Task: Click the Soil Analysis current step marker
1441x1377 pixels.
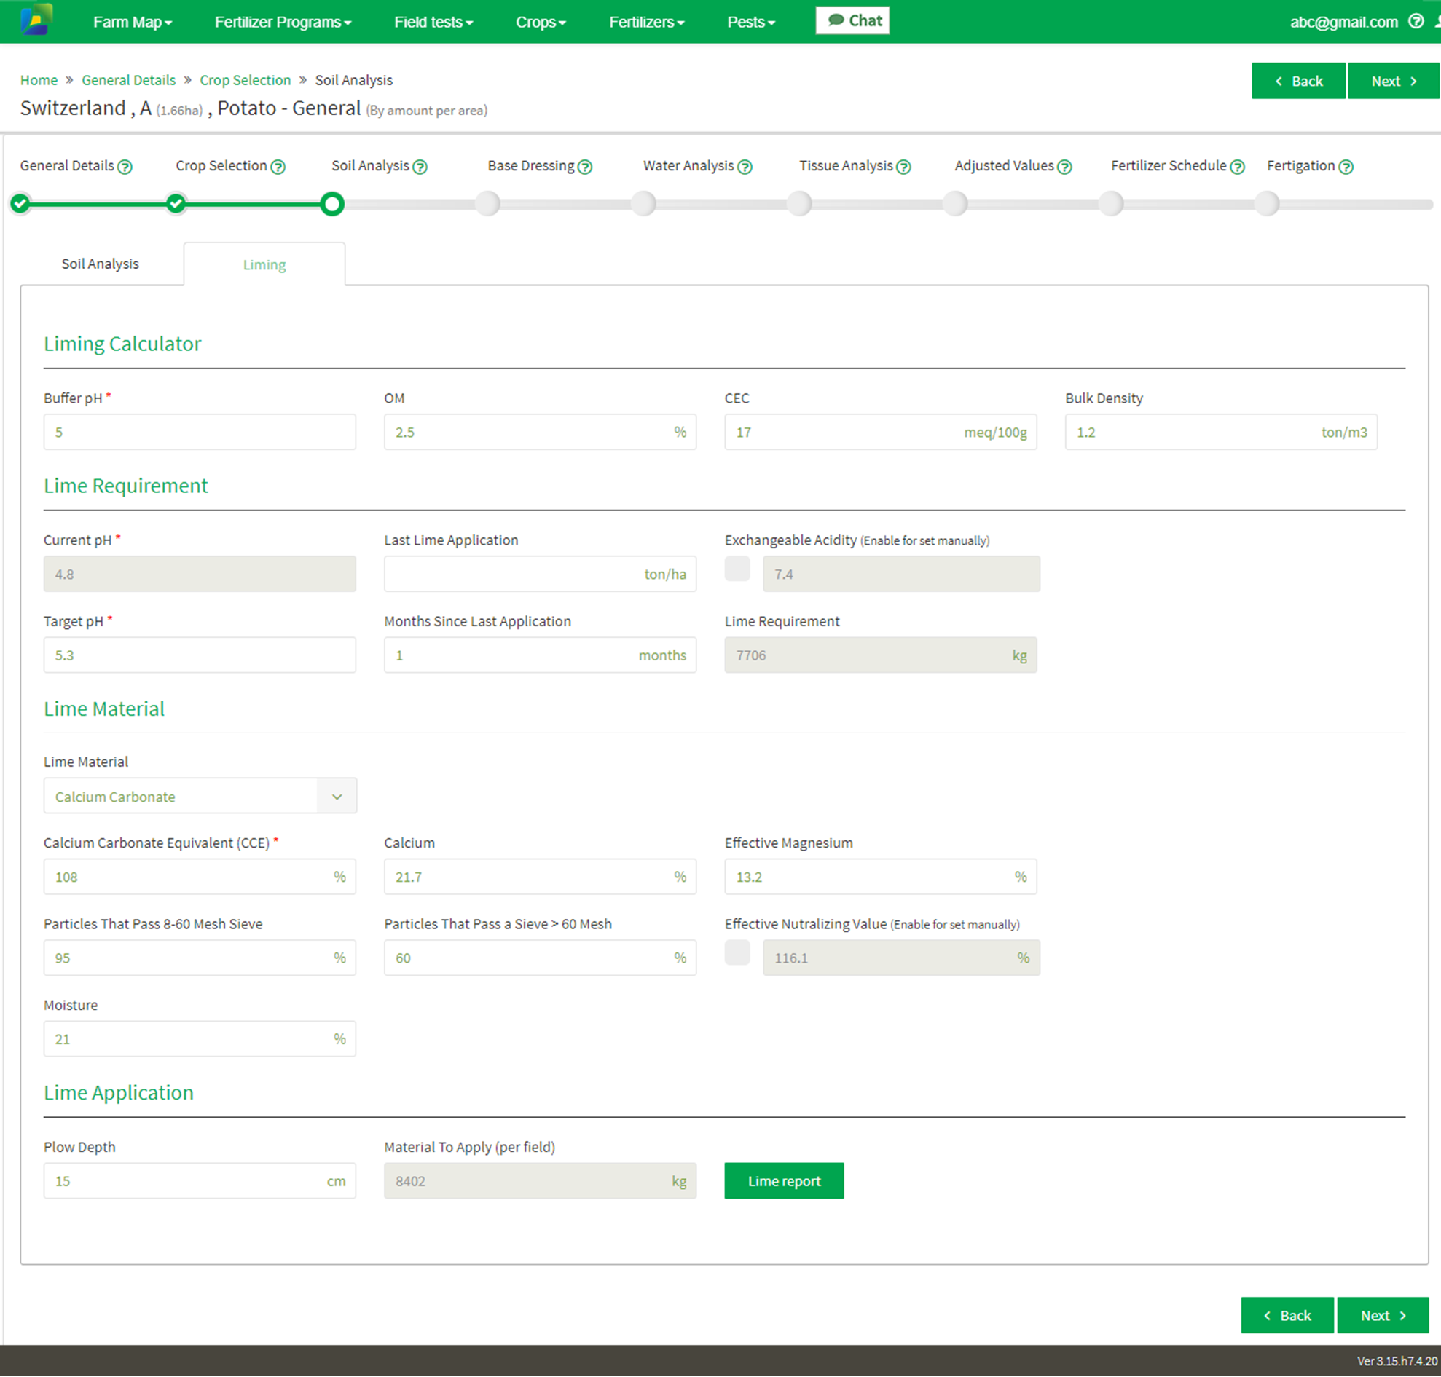Action: pos(333,203)
